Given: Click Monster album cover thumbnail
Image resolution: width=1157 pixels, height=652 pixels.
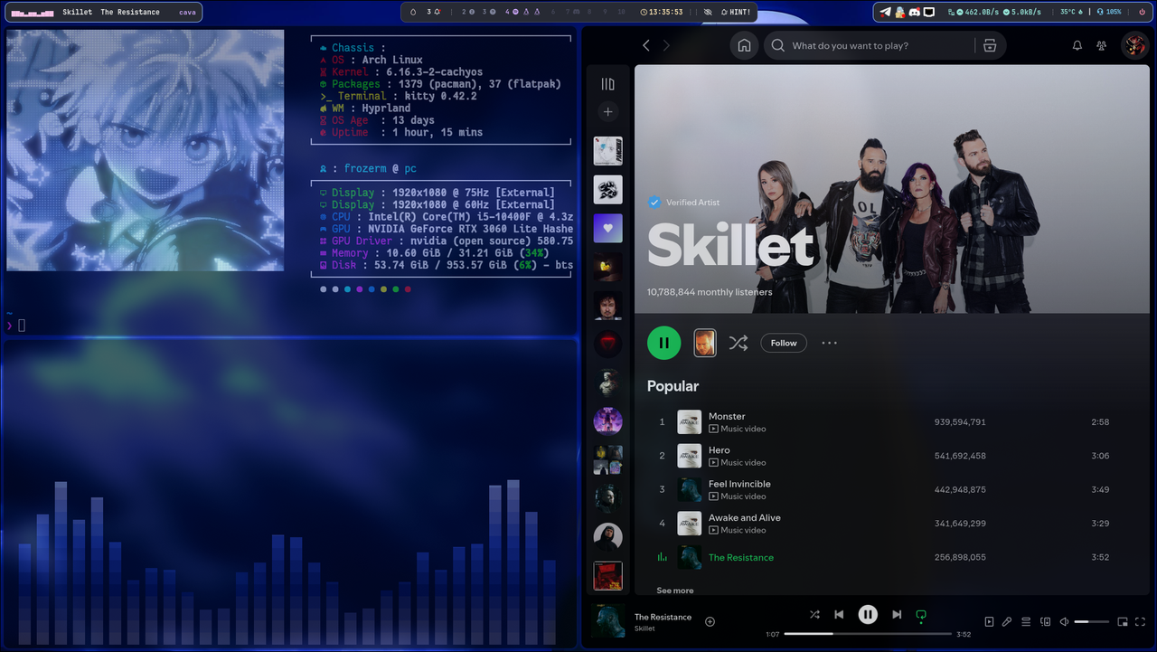Looking at the screenshot, I should click(x=690, y=422).
